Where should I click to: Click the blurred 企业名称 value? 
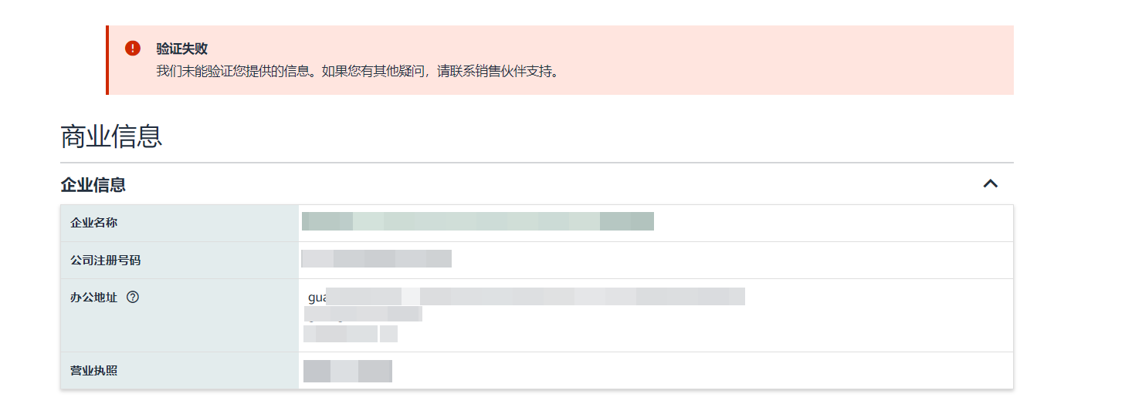click(x=477, y=221)
